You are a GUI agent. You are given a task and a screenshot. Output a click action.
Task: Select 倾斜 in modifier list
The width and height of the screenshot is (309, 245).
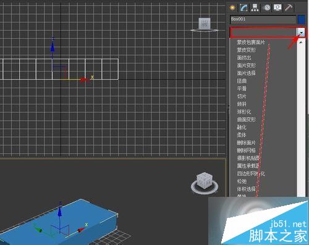pos(242,104)
